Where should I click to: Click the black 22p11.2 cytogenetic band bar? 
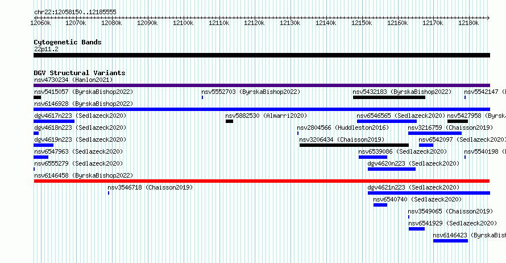(262, 55)
